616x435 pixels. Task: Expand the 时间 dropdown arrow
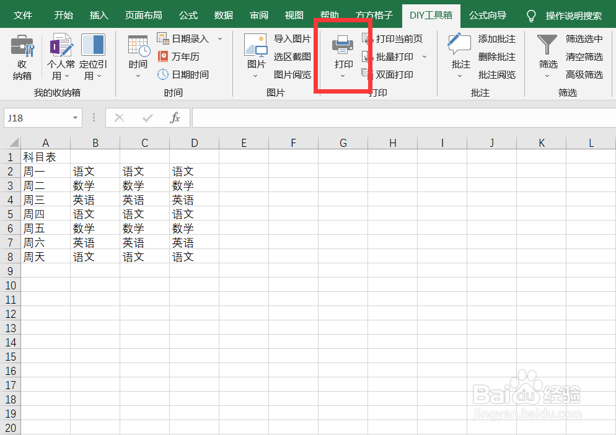coord(138,76)
